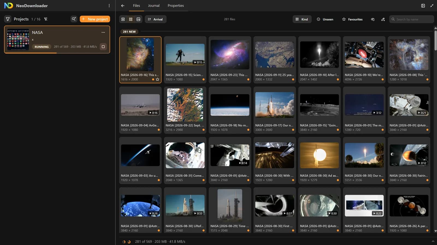Click the unseen dot on 2026-09-23 item
Viewport: 437px width, 245px height.
pos(248,79)
